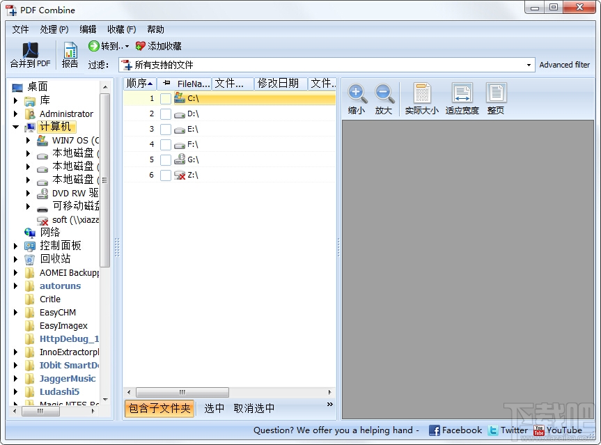Select the C:\ drive row
Screen dimensions: 601x445
pos(229,98)
